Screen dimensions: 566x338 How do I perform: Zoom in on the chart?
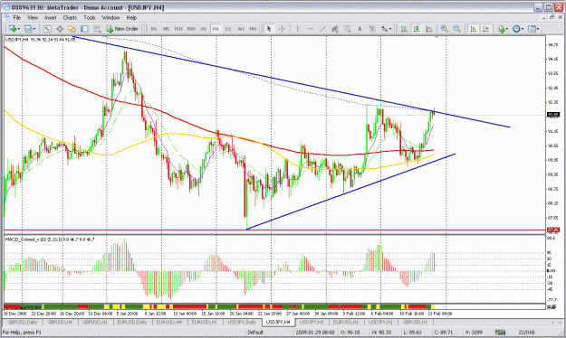(x=445, y=29)
